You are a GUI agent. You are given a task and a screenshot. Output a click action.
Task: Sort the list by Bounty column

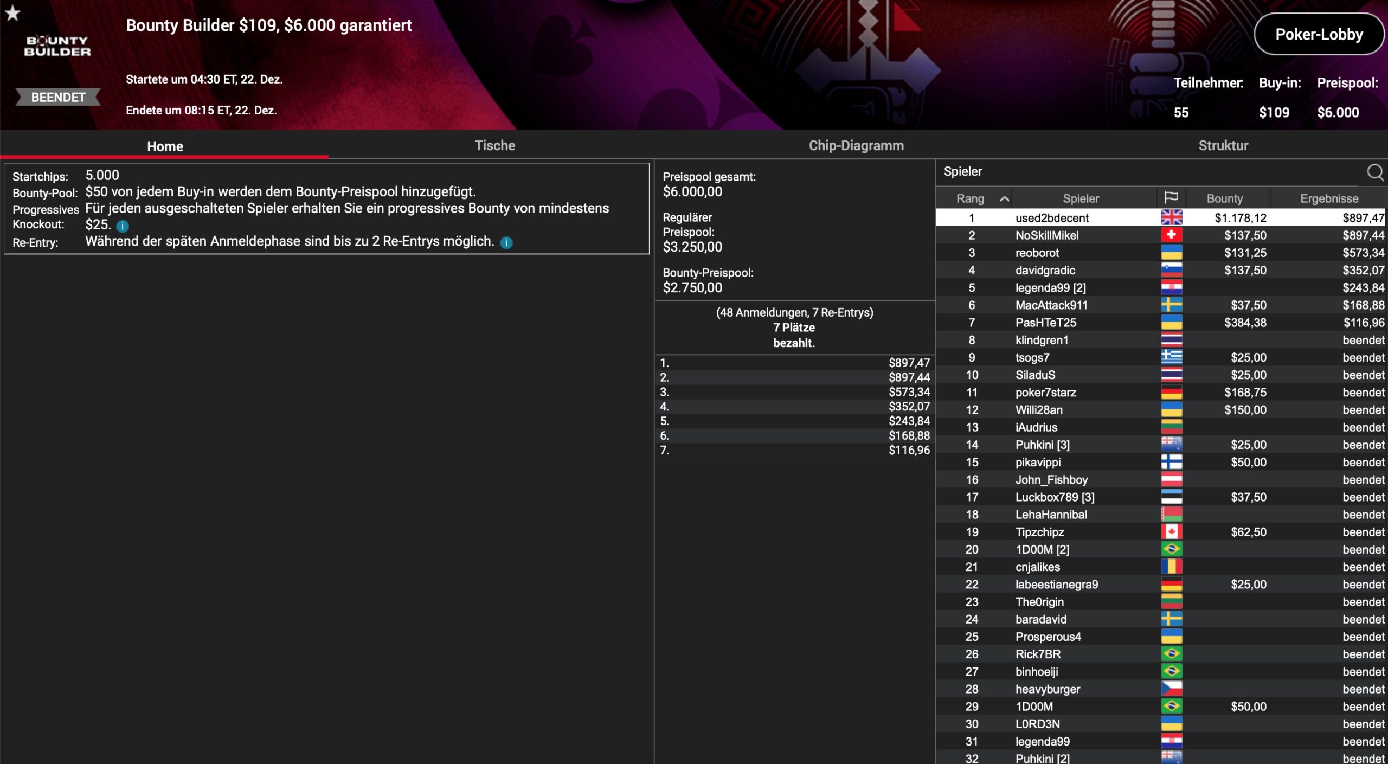pos(1224,198)
